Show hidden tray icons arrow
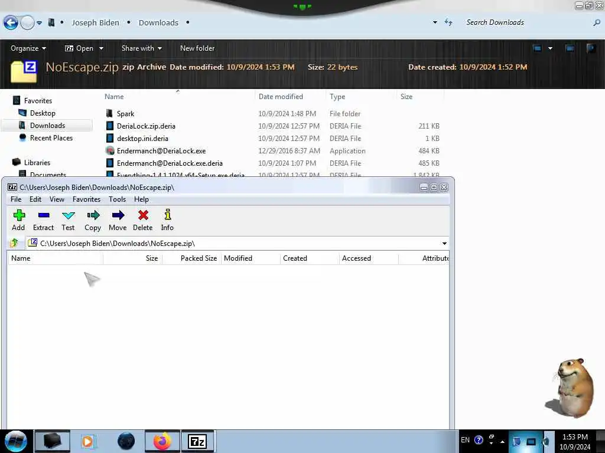The width and height of the screenshot is (605, 453). [502, 441]
